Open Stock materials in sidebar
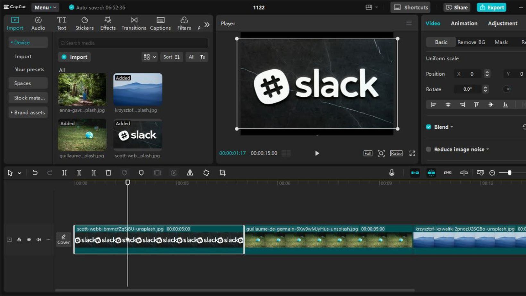This screenshot has width=526, height=296. click(x=28, y=98)
